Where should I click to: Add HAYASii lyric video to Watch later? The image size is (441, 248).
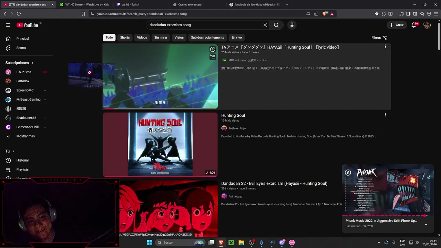(x=213, y=49)
